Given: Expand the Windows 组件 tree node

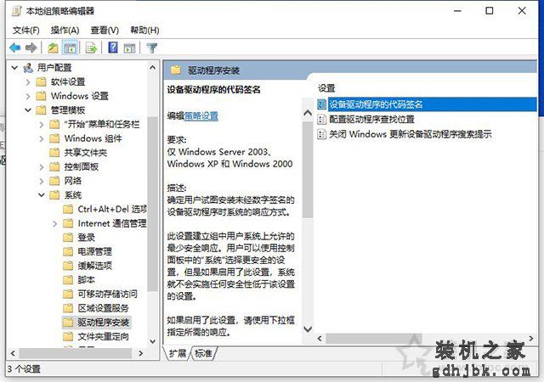Looking at the screenshot, I should (42, 138).
